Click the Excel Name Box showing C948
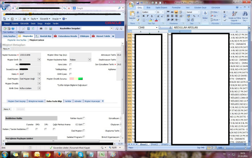 point(143,28)
